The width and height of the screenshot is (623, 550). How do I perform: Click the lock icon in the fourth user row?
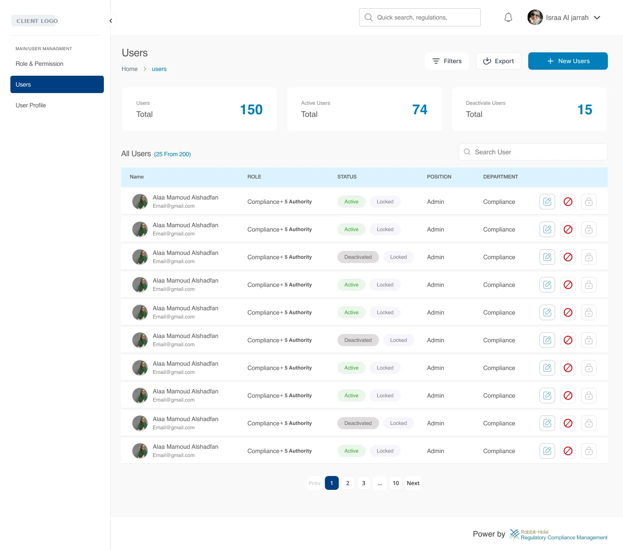pyautogui.click(x=589, y=285)
